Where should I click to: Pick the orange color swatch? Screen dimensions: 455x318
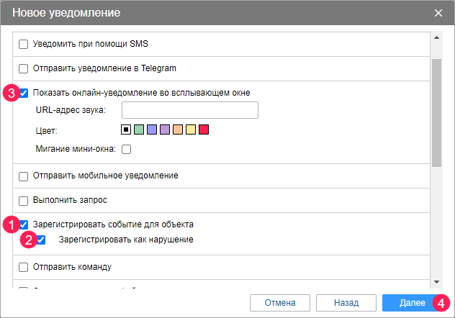pyautogui.click(x=177, y=130)
